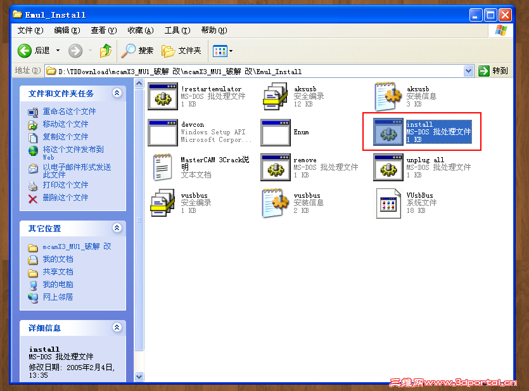This screenshot has height=391, width=529.
Task: Select the 'VUsbBus' system file name text
Action: (x=419, y=195)
